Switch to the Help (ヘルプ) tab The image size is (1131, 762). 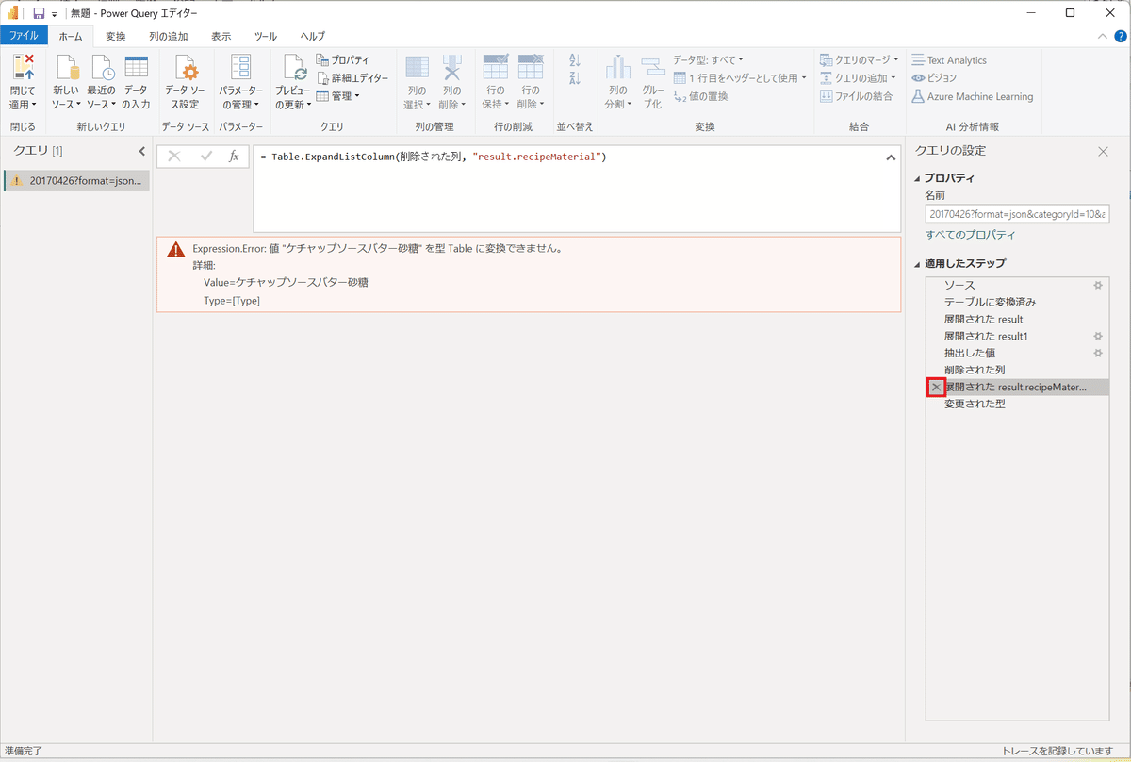tap(312, 36)
